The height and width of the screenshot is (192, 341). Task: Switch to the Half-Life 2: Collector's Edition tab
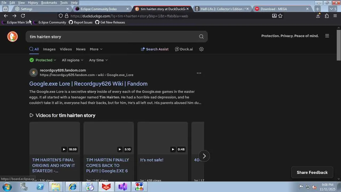pos(222,9)
